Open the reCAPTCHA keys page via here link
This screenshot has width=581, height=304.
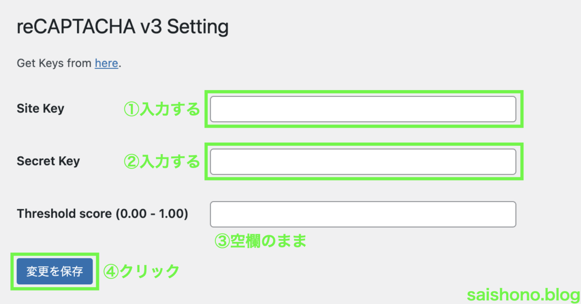[106, 63]
